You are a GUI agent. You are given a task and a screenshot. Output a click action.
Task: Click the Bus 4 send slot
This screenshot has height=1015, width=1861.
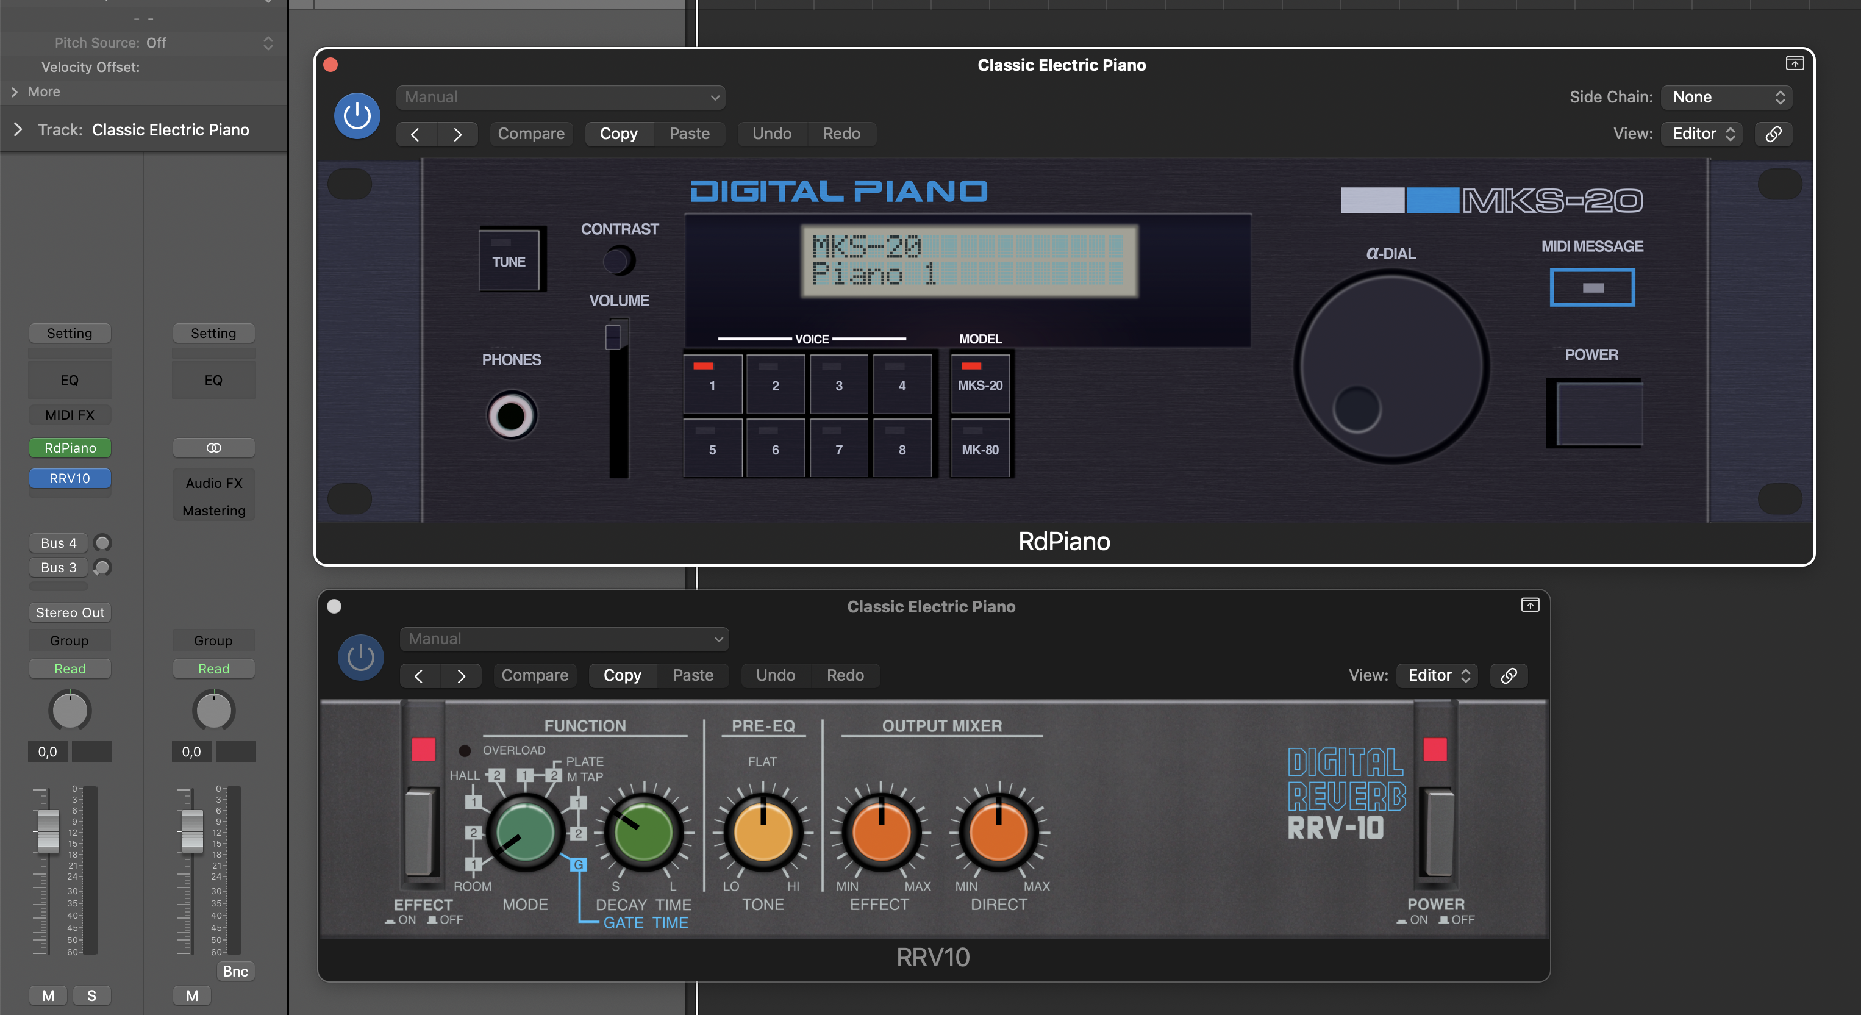coord(59,542)
